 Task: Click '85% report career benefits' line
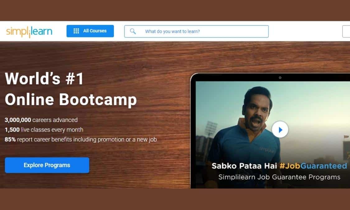(x=81, y=140)
